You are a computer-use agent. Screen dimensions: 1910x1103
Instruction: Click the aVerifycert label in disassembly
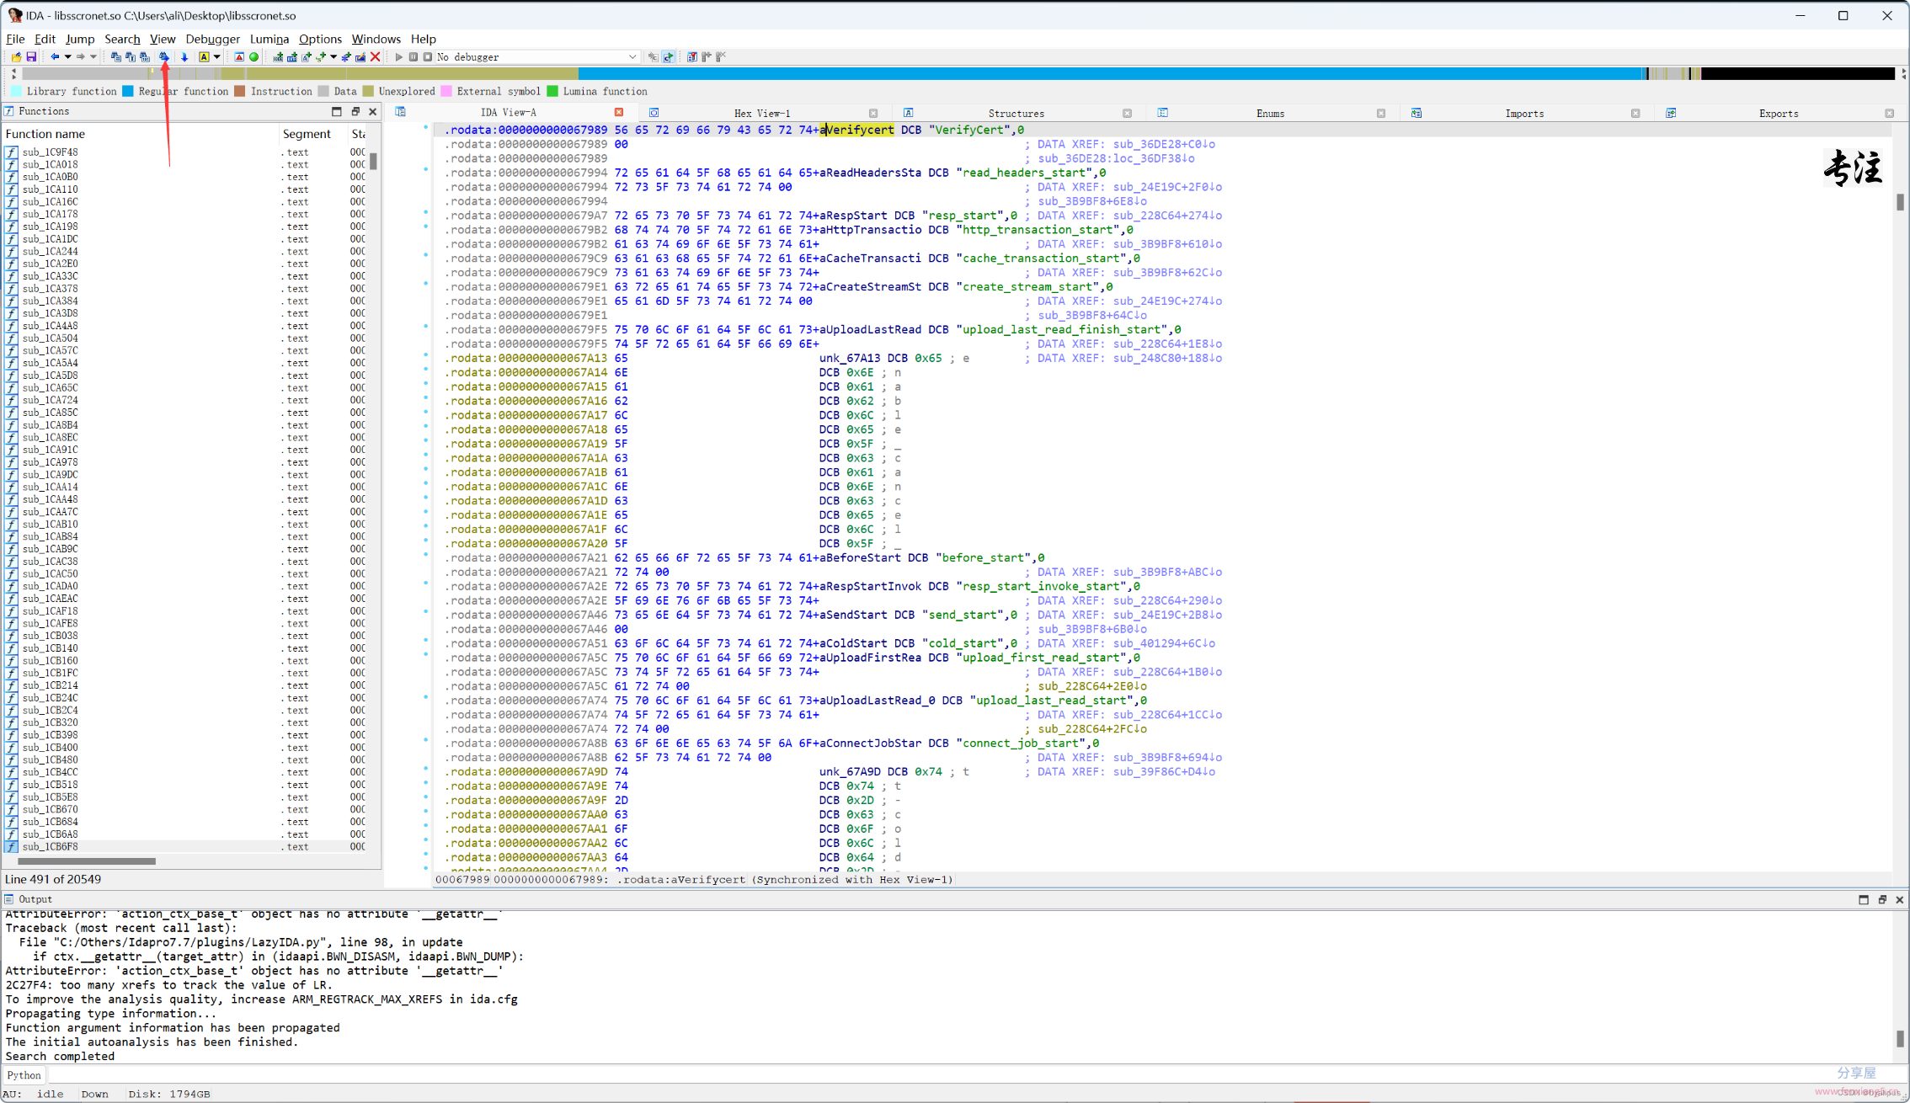pyautogui.click(x=856, y=130)
